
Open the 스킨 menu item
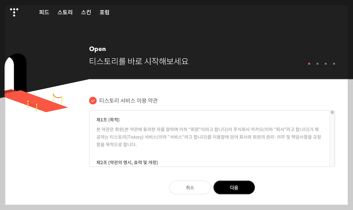click(85, 12)
